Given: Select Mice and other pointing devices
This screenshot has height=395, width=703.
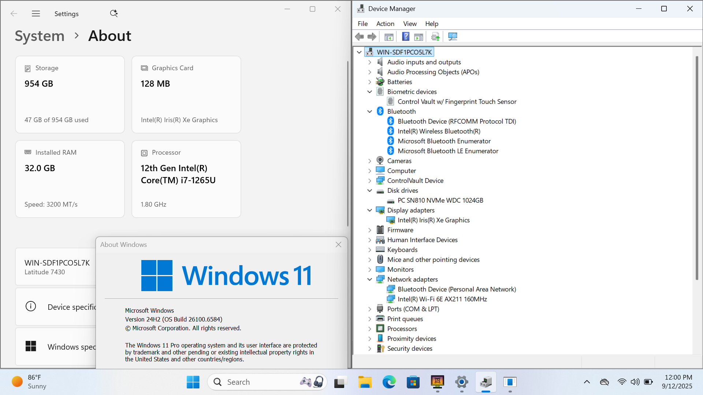Looking at the screenshot, I should click(433, 260).
